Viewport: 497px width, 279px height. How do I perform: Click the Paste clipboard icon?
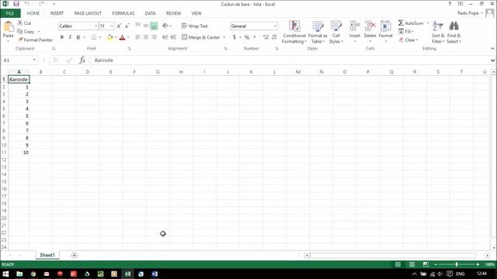(x=9, y=26)
